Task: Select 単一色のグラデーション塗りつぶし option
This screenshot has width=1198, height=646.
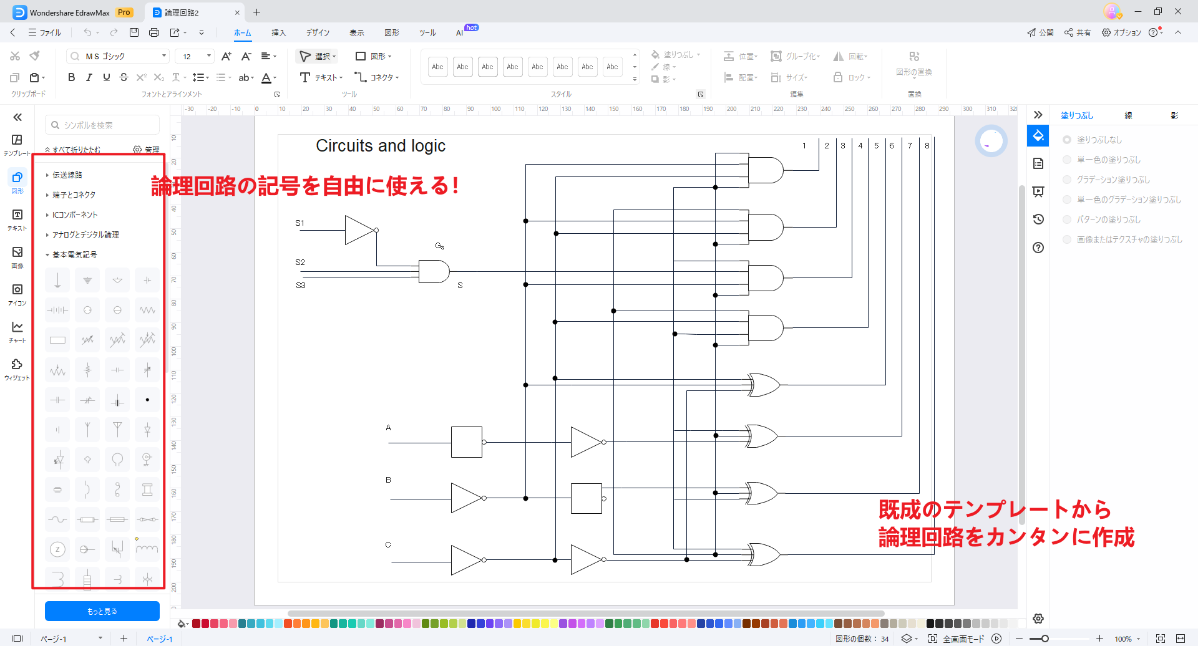Action: (x=1067, y=200)
